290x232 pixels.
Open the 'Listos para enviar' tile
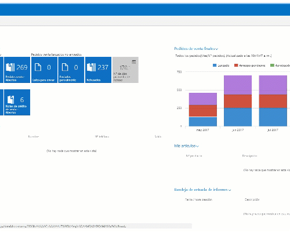[x=44, y=70]
